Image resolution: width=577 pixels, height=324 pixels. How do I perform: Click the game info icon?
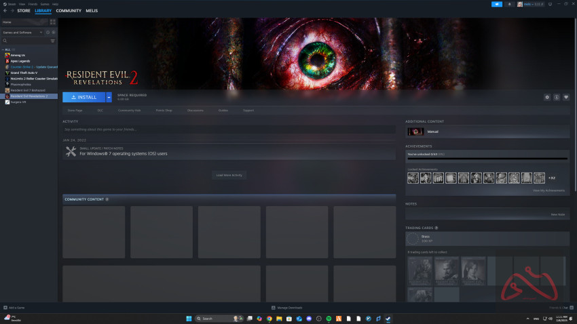[x=557, y=97]
